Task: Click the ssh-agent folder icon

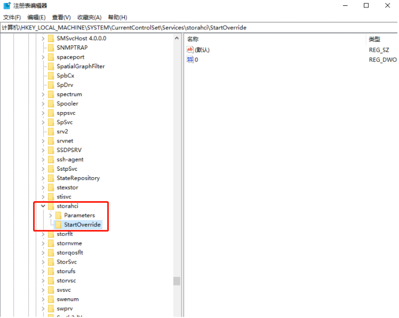Action: point(51,160)
